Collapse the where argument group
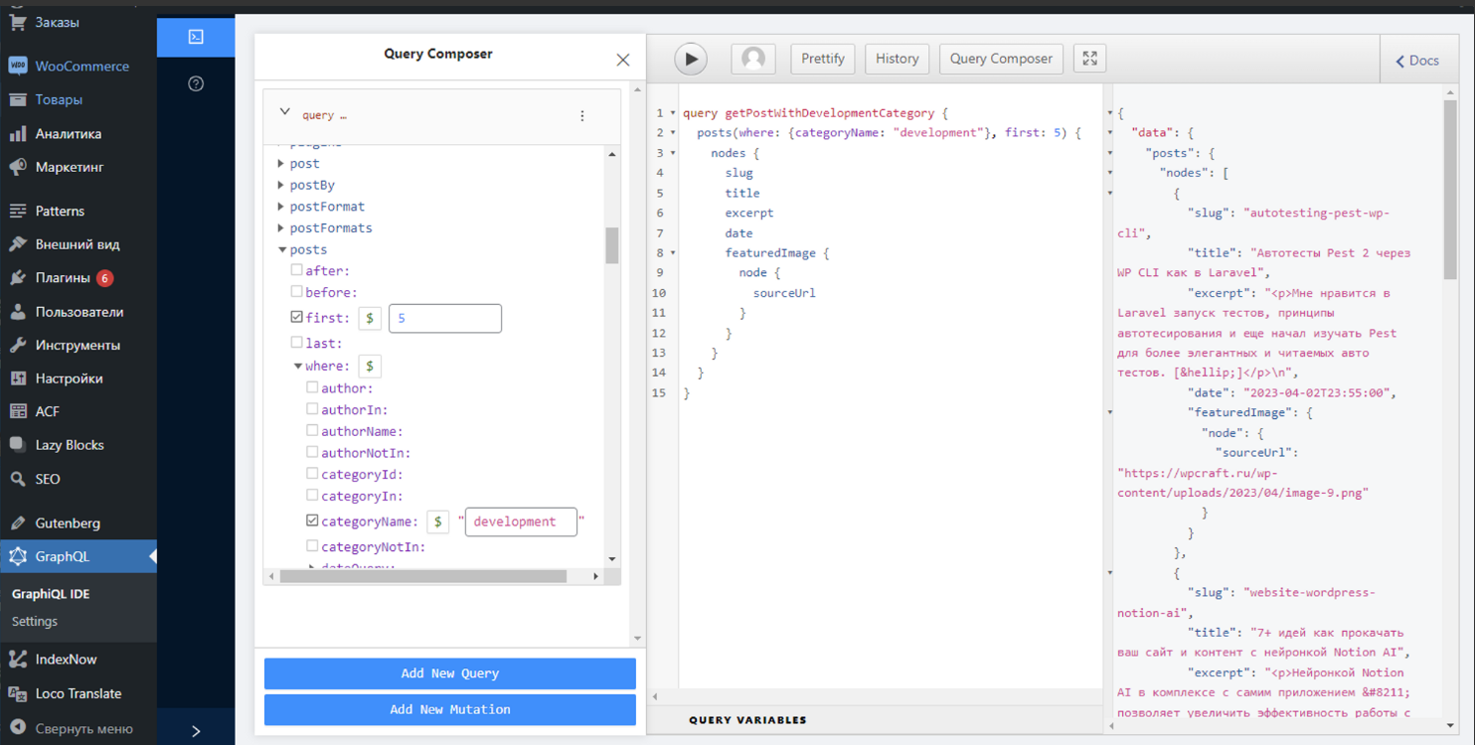 click(297, 367)
